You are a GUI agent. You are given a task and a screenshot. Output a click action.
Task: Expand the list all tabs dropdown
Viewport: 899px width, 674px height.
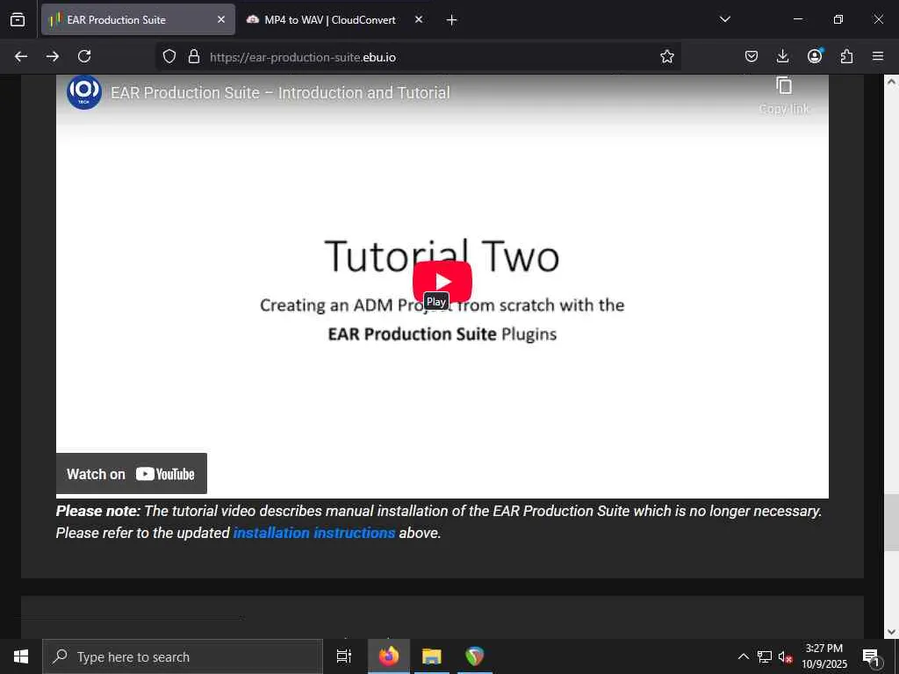click(x=724, y=19)
